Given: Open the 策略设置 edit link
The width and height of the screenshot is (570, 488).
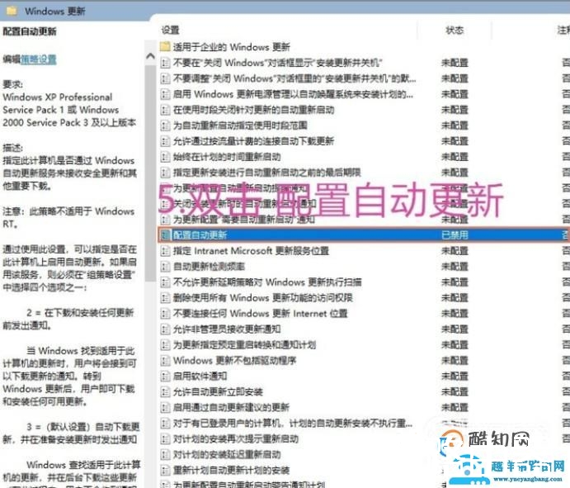Looking at the screenshot, I should [39, 59].
